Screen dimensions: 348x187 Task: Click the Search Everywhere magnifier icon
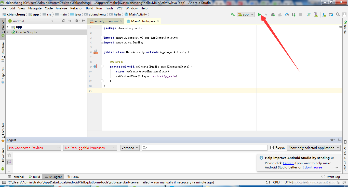(338, 14)
